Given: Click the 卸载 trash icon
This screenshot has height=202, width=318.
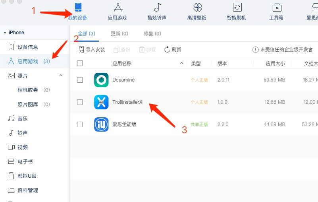Looking at the screenshot, I should (x=142, y=49).
